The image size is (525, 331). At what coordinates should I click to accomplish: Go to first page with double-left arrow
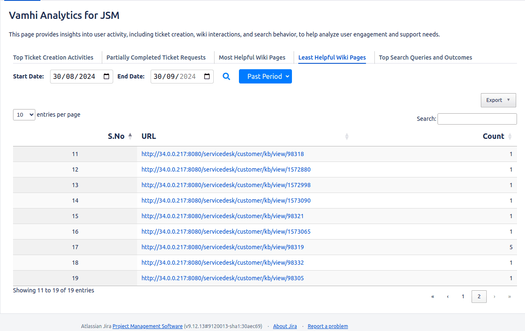pyautogui.click(x=432, y=297)
